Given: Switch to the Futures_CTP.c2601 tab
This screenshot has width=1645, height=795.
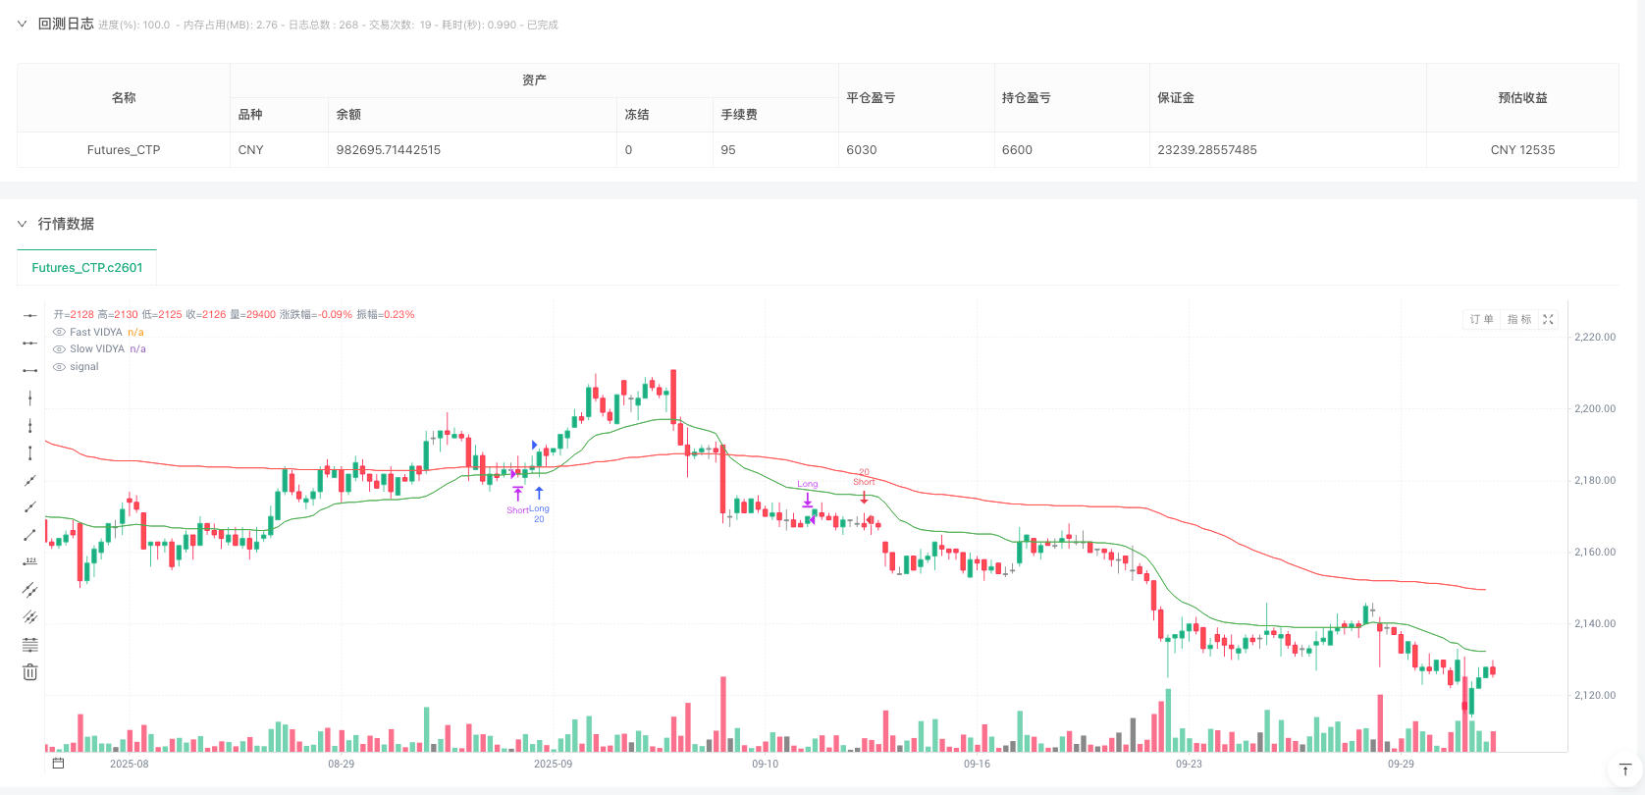Looking at the screenshot, I should 86,267.
